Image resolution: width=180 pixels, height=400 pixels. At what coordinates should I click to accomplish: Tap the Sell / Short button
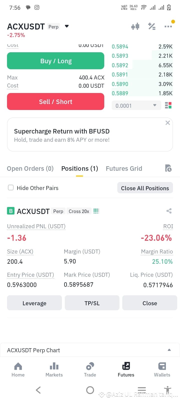pyautogui.click(x=55, y=101)
